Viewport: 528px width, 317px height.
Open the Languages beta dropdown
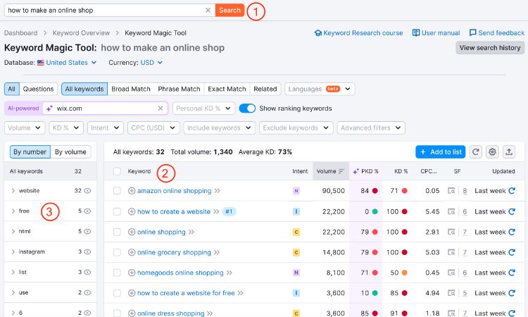(320, 89)
